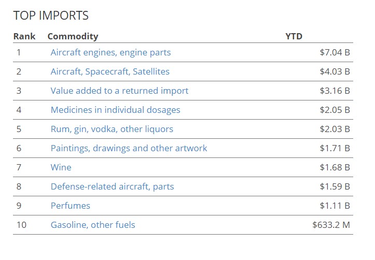The image size is (375, 260).
Task: Open Medicines in individual dosages link
Action: click(115, 110)
